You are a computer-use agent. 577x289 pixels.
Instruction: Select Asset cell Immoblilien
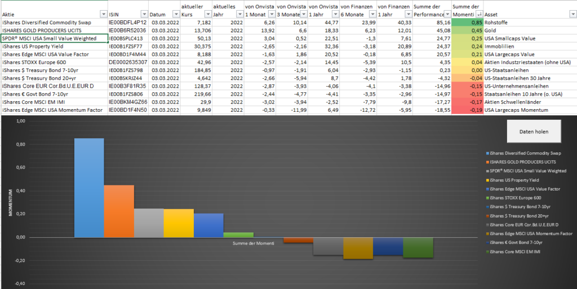(530, 46)
